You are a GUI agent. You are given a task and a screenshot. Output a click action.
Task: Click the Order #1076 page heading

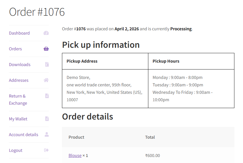pyautogui.click(x=37, y=12)
